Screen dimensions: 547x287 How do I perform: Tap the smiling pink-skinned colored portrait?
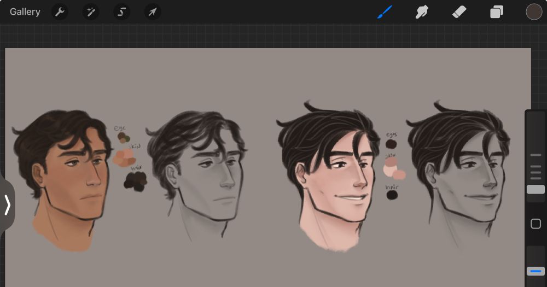[328, 176]
